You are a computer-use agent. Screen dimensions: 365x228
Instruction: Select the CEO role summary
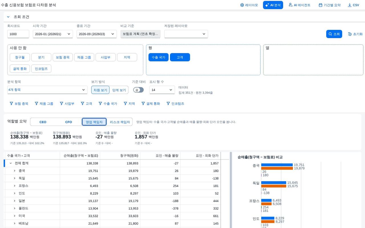pos(43,122)
